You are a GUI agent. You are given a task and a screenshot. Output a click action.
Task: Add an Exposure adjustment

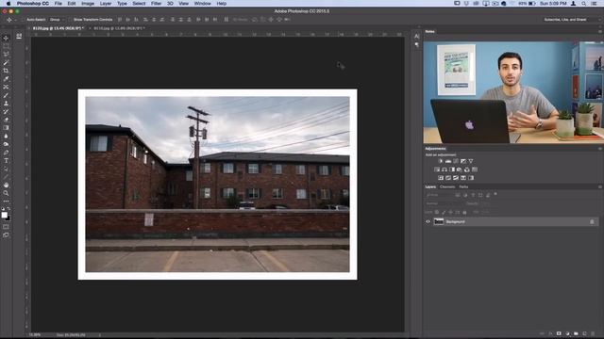click(463, 161)
